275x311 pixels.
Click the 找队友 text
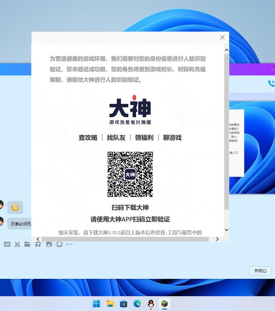[116, 138]
